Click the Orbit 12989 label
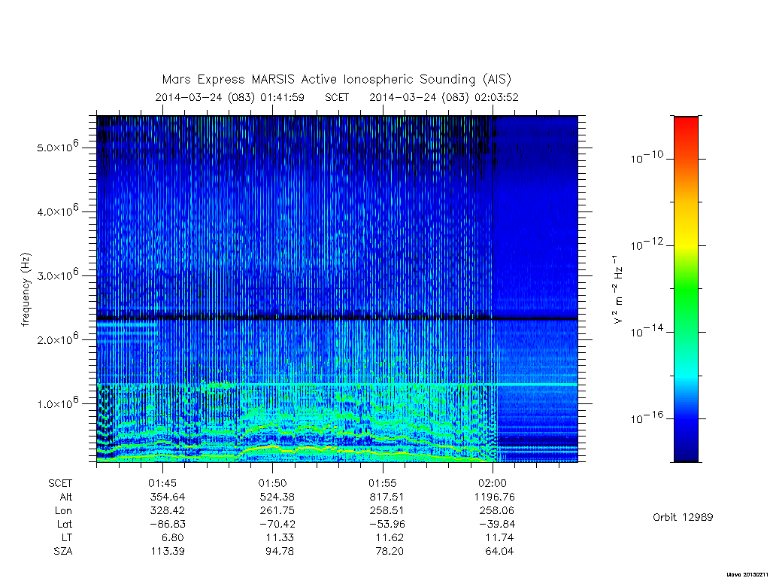This screenshot has width=770, height=578. [683, 517]
